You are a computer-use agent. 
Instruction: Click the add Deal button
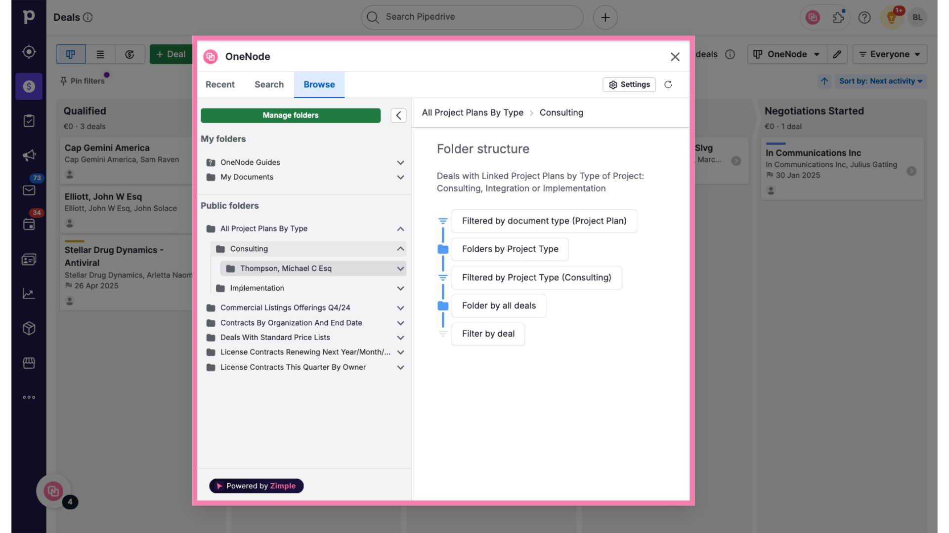171,54
